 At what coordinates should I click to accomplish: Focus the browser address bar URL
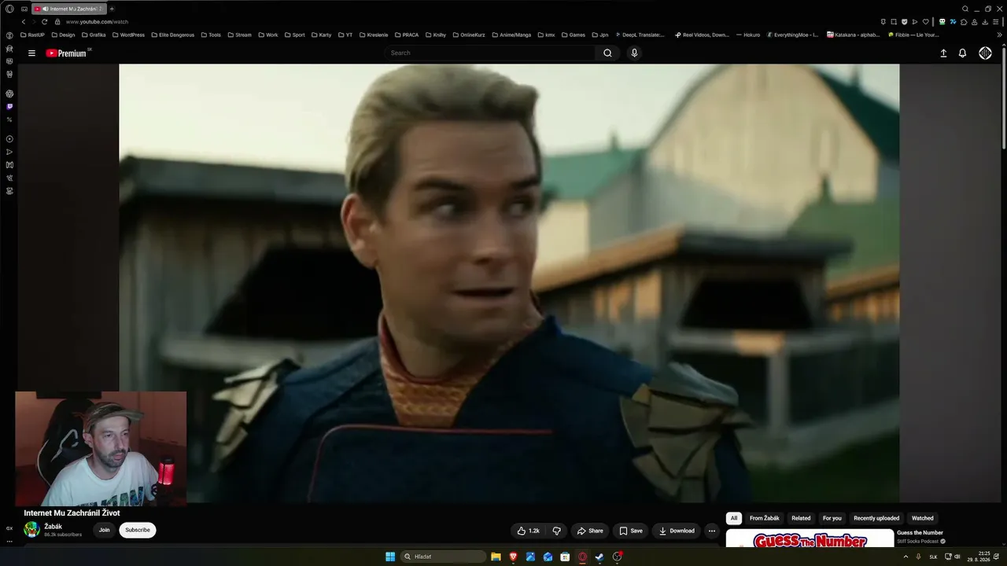tap(97, 22)
